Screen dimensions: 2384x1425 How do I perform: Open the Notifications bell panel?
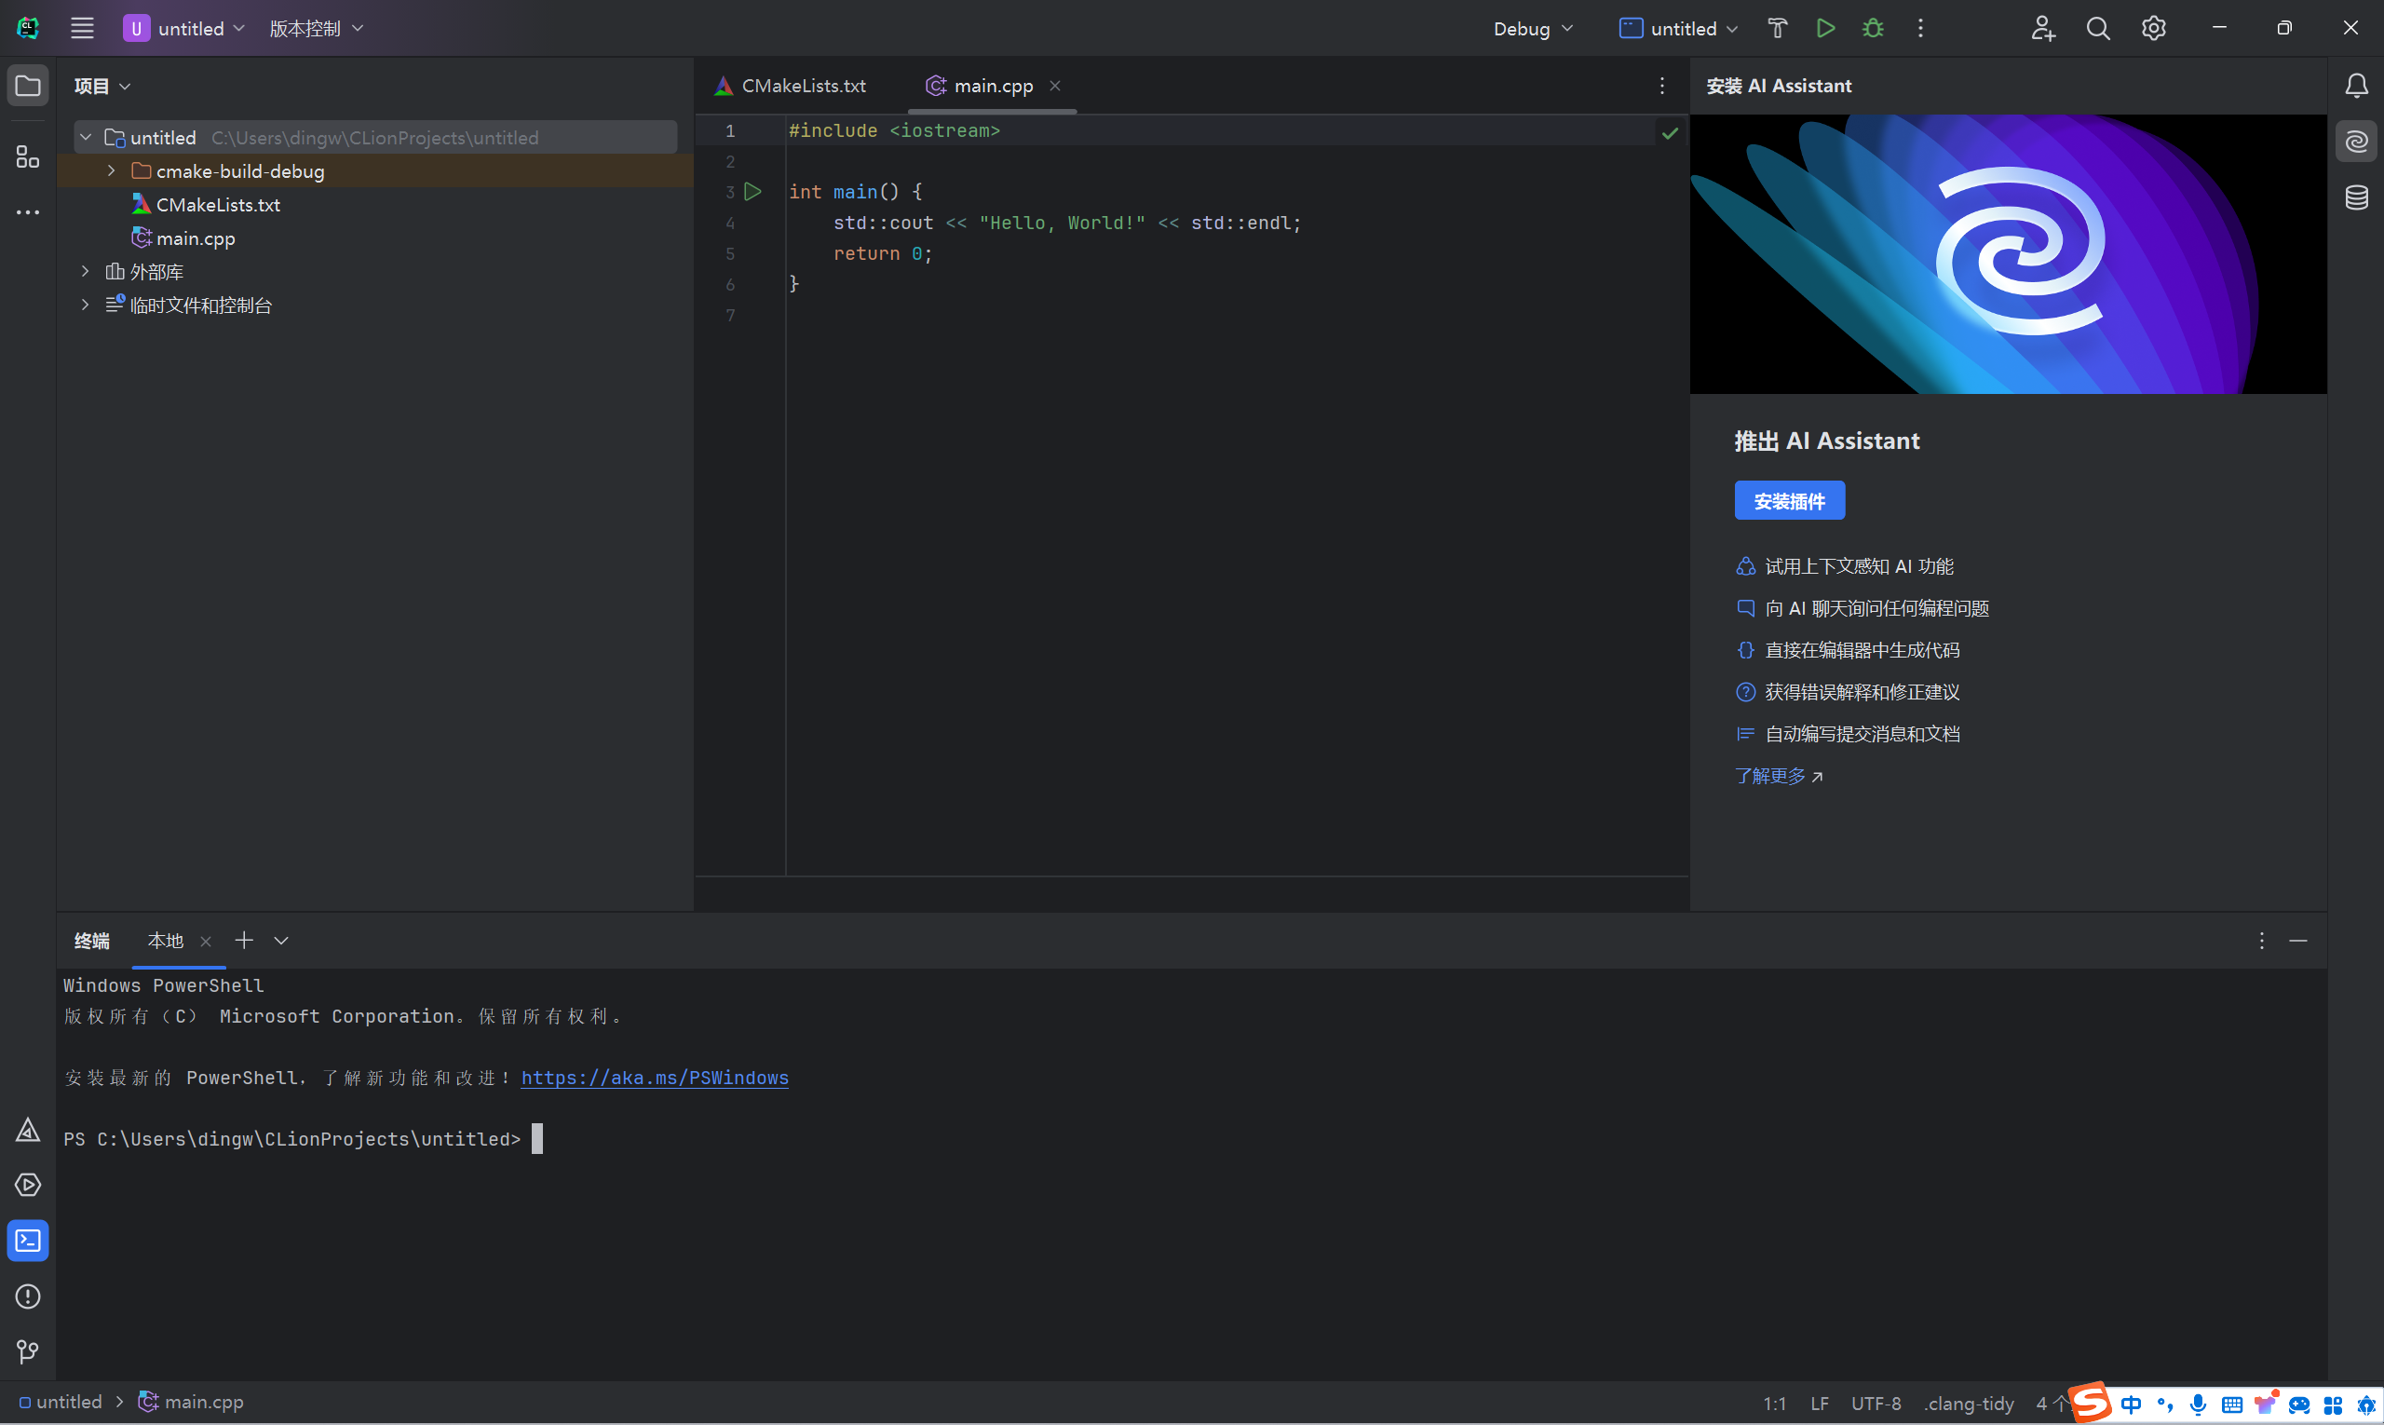[2356, 87]
